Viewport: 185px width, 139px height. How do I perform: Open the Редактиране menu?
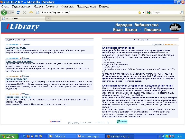21,6
